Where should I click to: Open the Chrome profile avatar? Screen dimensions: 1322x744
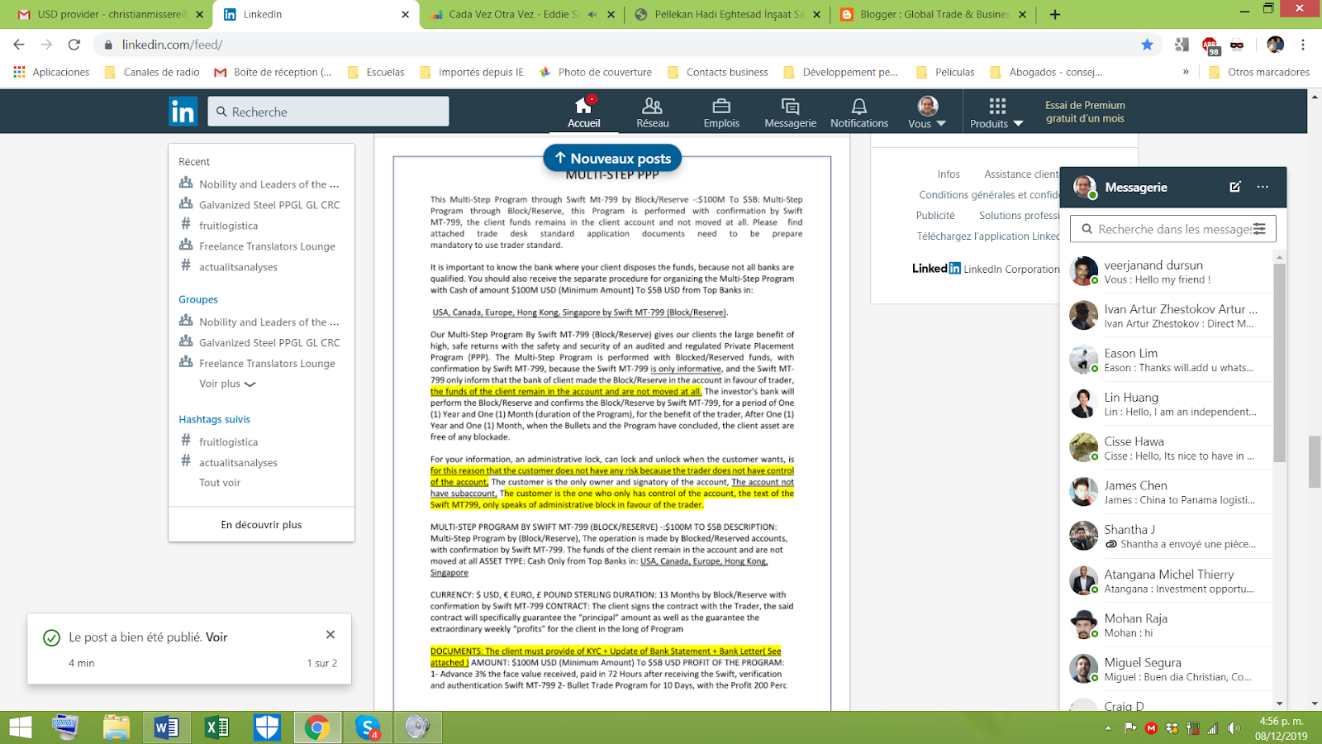[1276, 45]
